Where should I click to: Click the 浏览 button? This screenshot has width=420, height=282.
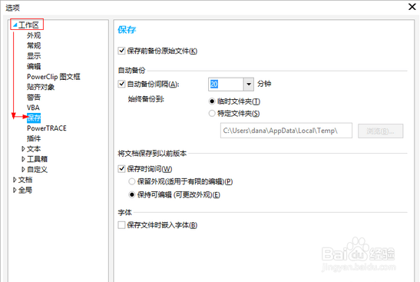[x=380, y=131]
